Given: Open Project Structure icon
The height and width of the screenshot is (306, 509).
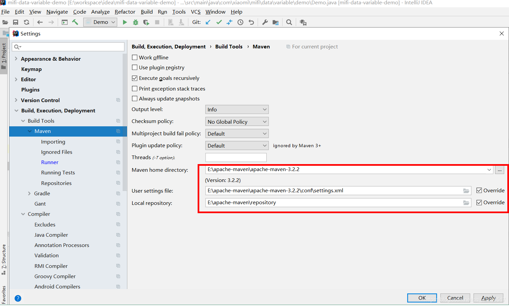Looking at the screenshot, I should (276, 22).
